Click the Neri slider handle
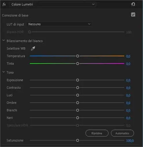This screenshot has height=147, width=143. 78,118
